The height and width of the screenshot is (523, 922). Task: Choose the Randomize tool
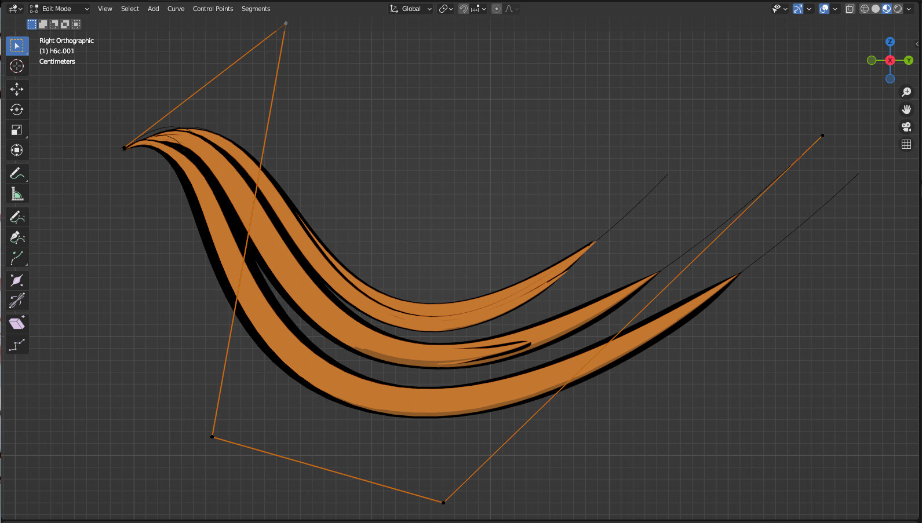click(17, 345)
